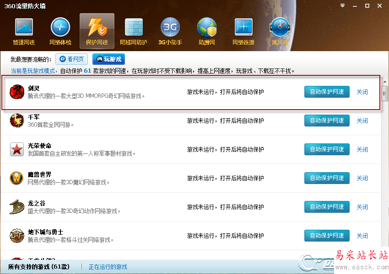Click 关闭 link for 剑灵
The image size is (389, 274).
[x=362, y=92]
